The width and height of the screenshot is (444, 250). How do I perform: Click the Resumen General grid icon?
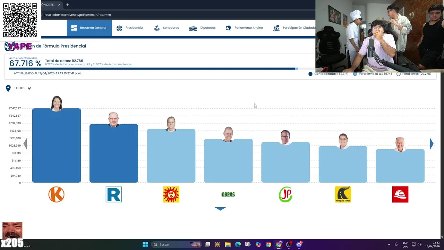coord(74,28)
